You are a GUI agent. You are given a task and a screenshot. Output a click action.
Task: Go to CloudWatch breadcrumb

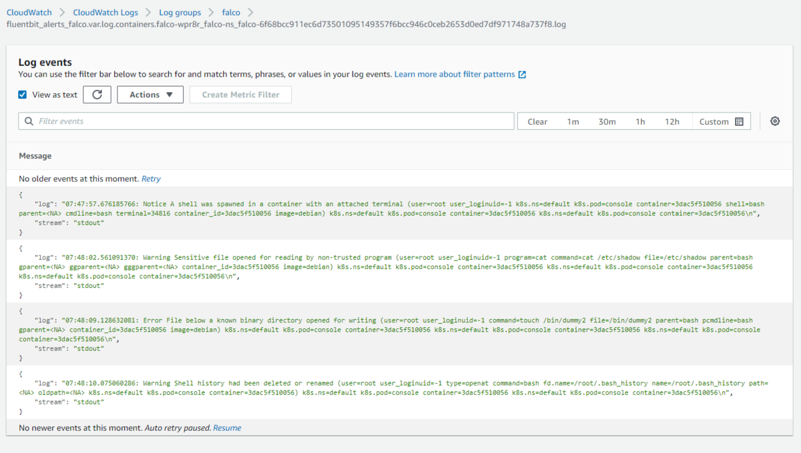pyautogui.click(x=29, y=13)
